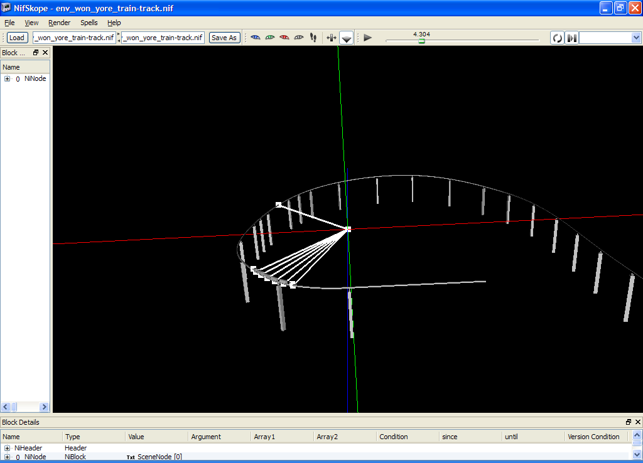Expand NiNode in Block List tree
Screen dimensions: 643x463
click(7, 79)
